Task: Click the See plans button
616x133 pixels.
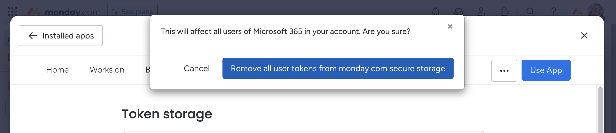Action: point(132,10)
